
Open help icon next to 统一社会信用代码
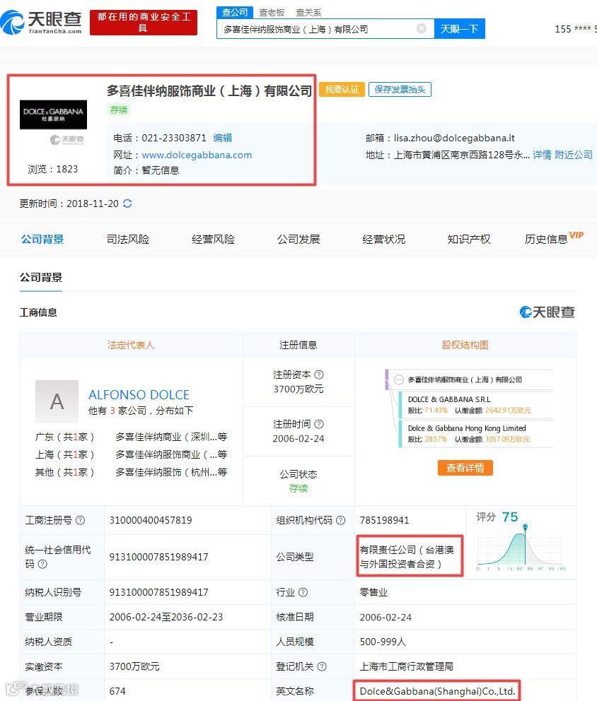click(x=42, y=564)
